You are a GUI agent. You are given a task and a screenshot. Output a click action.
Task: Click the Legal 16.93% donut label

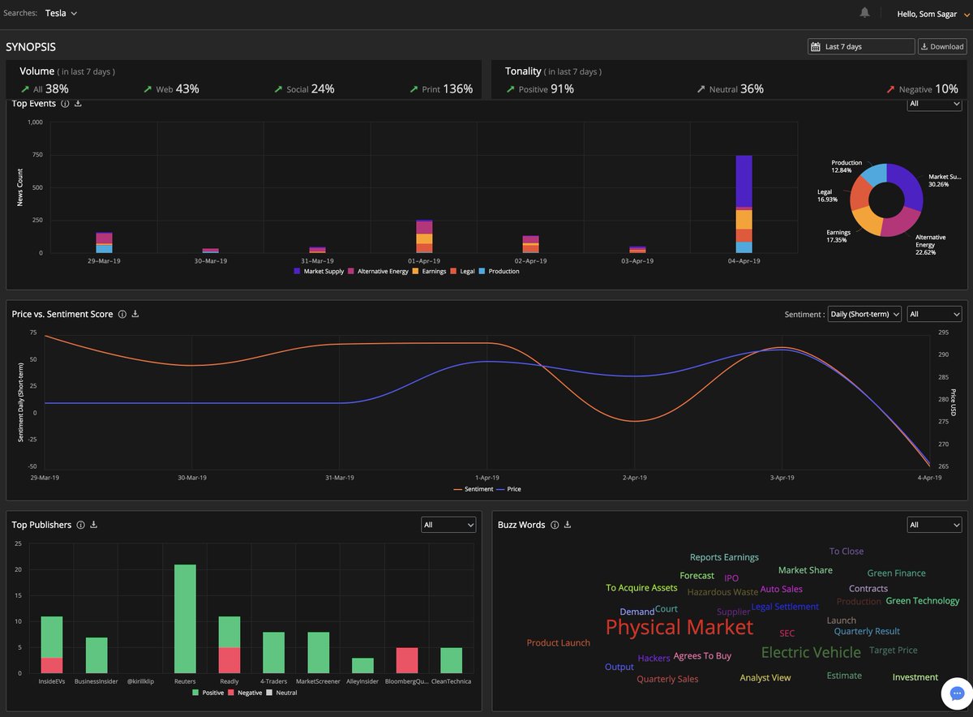827,195
